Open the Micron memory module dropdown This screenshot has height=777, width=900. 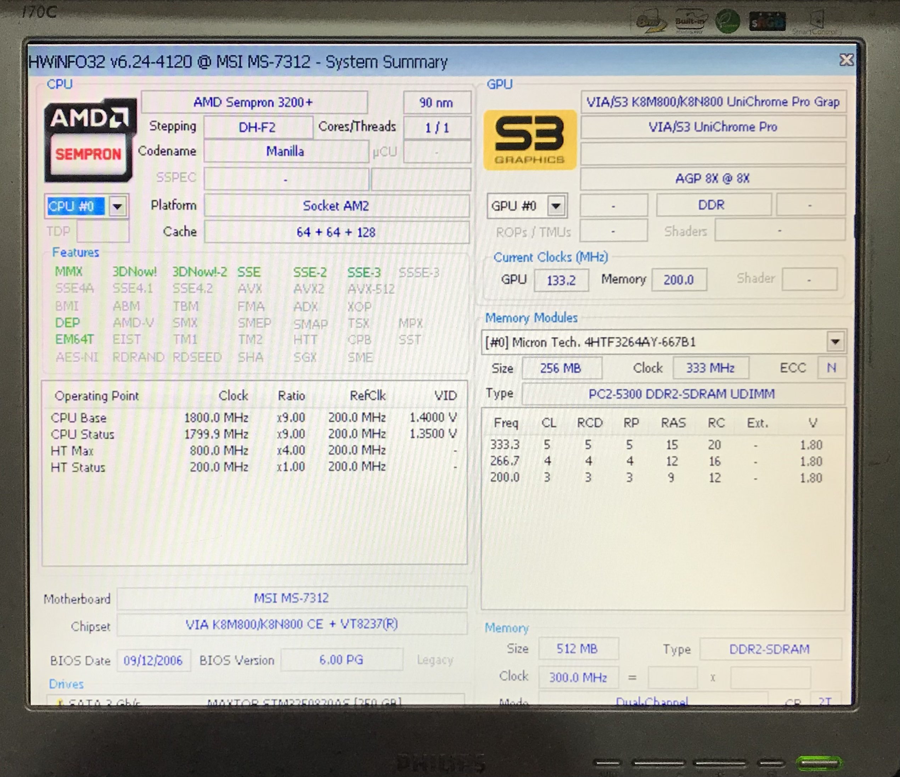point(835,342)
